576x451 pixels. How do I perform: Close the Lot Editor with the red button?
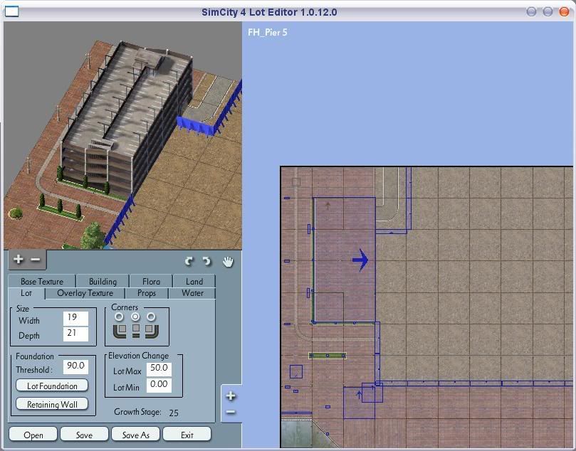click(564, 12)
